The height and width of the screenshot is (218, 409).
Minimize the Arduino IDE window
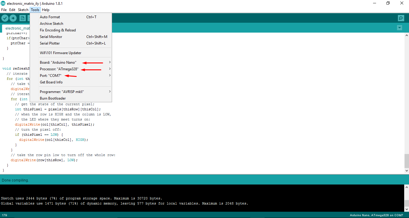pos(374,3)
